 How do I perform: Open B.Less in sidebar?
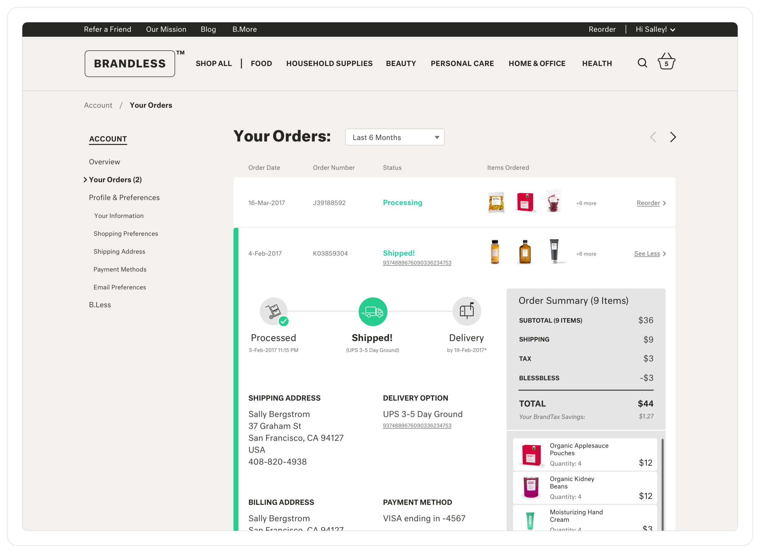[x=100, y=305]
